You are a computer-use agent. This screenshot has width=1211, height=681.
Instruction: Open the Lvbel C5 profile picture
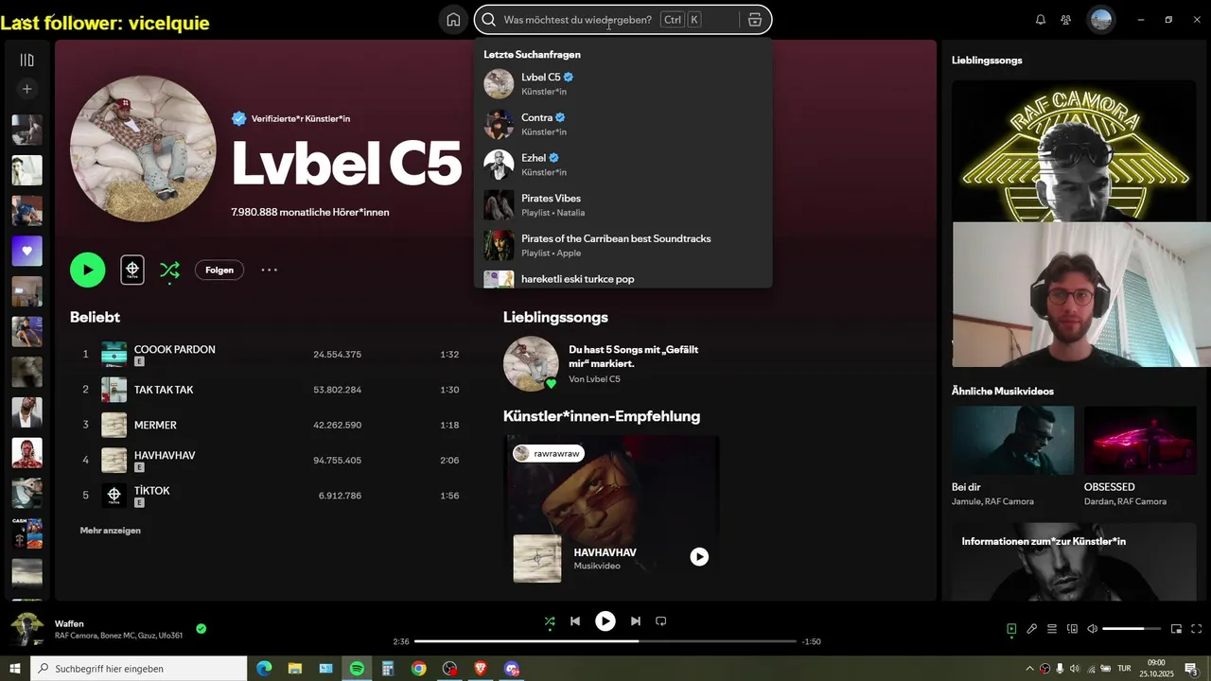[x=143, y=149]
